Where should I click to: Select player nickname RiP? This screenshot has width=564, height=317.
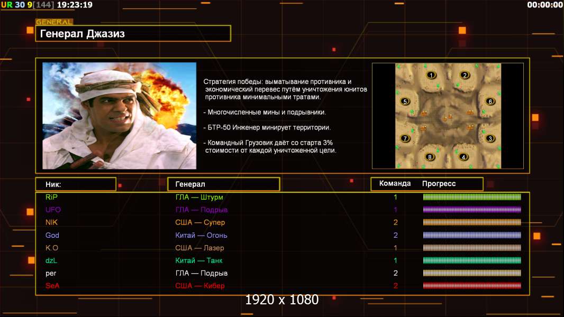click(x=51, y=197)
